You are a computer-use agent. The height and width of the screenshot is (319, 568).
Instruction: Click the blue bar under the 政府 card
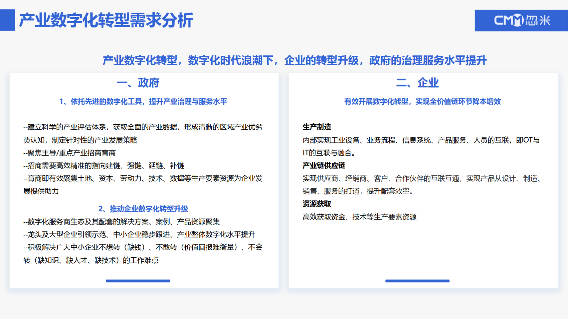pyautogui.click(x=138, y=281)
